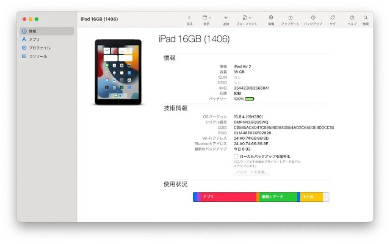
Task: Click the 情報 section heading in the detail pane
Action: (x=170, y=58)
